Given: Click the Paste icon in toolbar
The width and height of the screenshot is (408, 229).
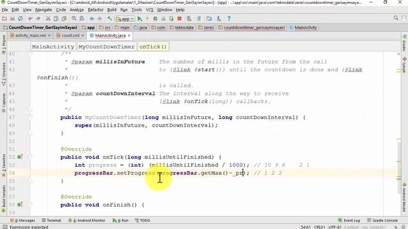Looking at the screenshot, I should (64, 18).
